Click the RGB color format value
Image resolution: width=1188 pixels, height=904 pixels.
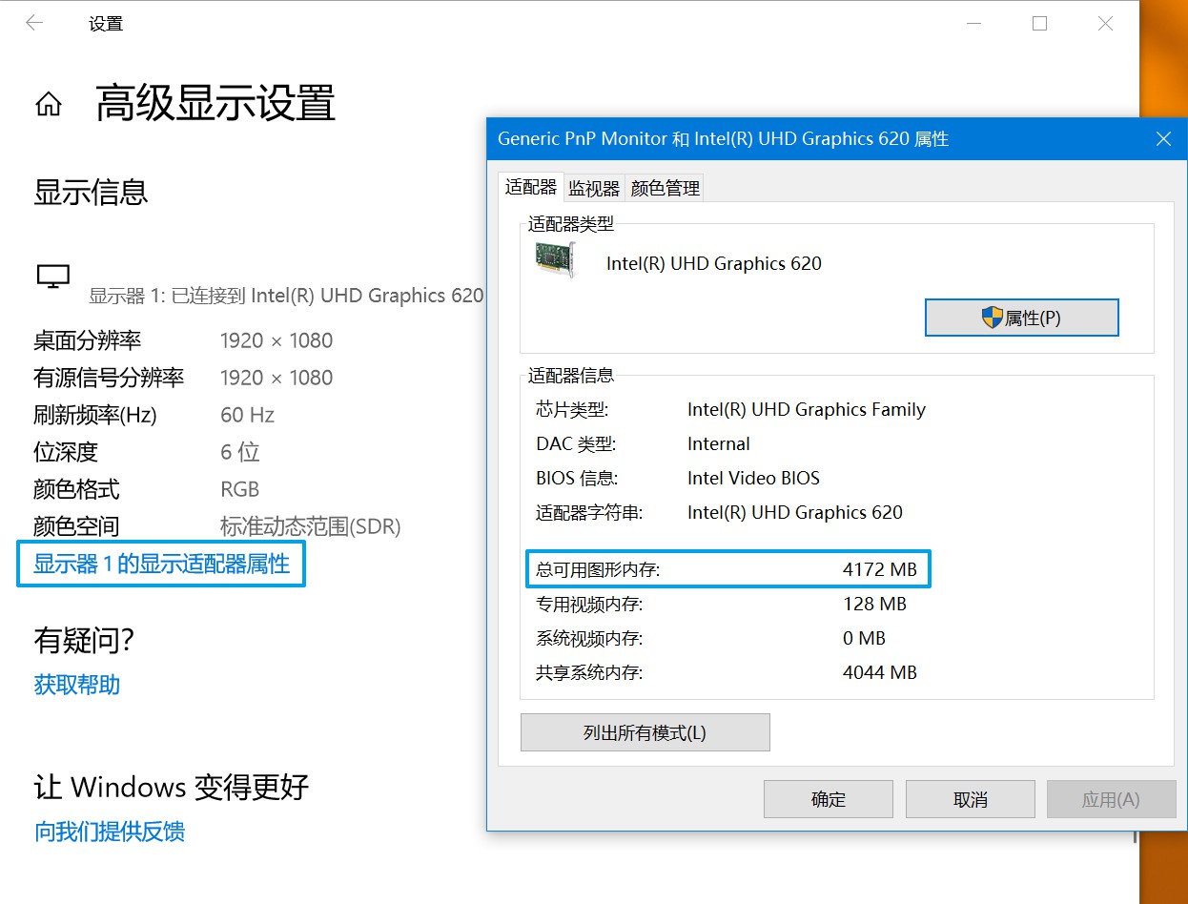[x=240, y=489]
